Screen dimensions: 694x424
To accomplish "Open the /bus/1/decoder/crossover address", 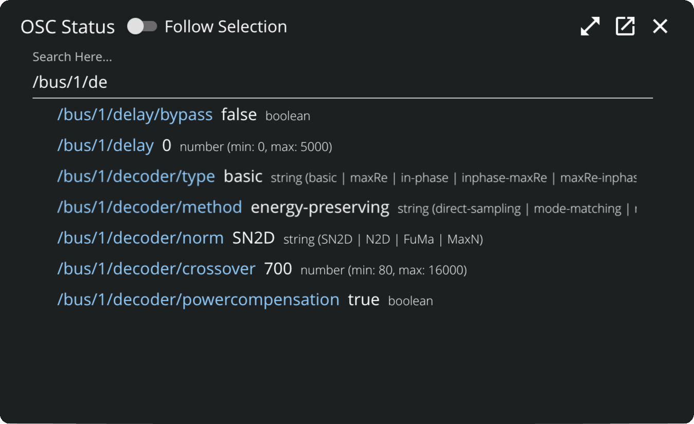I will (x=156, y=269).
